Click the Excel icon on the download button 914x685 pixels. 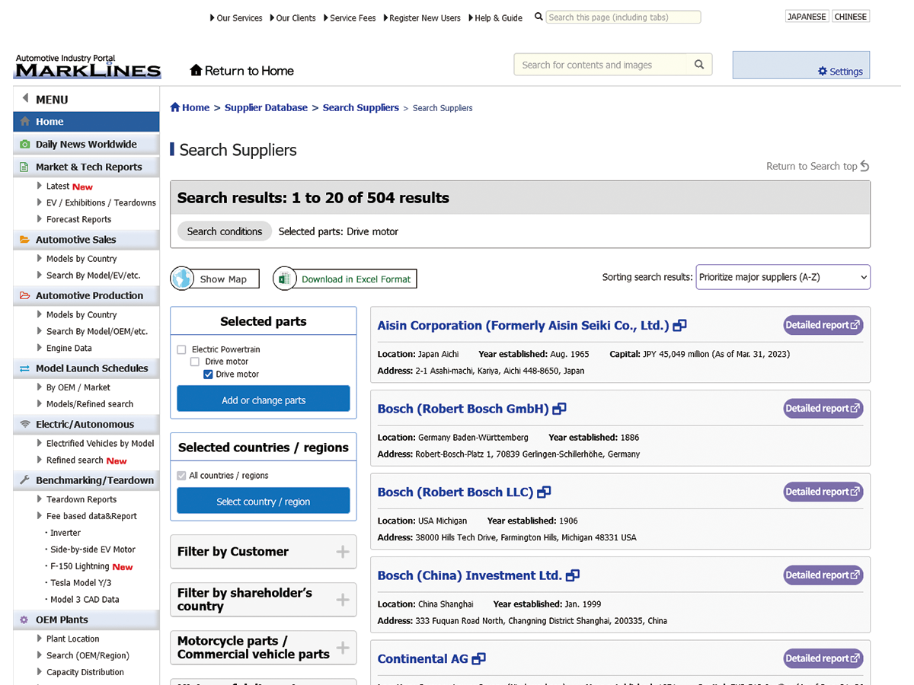pos(284,279)
